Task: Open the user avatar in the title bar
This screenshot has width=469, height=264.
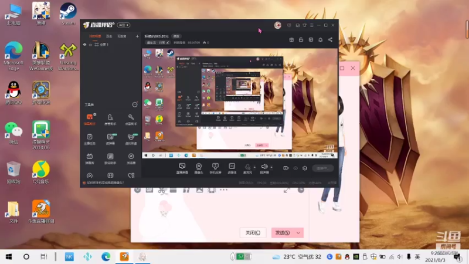Action: click(x=277, y=25)
